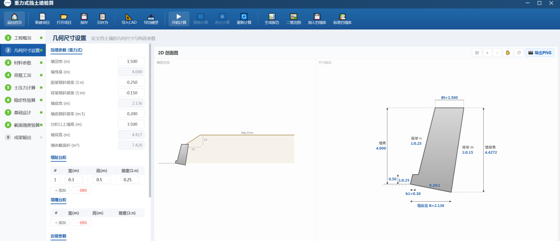Delete a row under 墙趾台阶
Image resolution: width=560 pixels, height=241 pixels.
[x=81, y=190]
